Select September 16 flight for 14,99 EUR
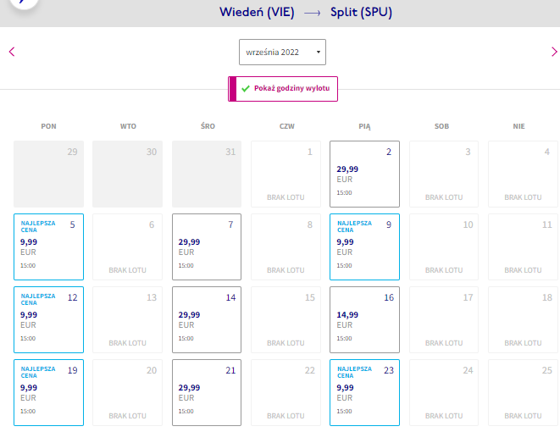 click(364, 319)
